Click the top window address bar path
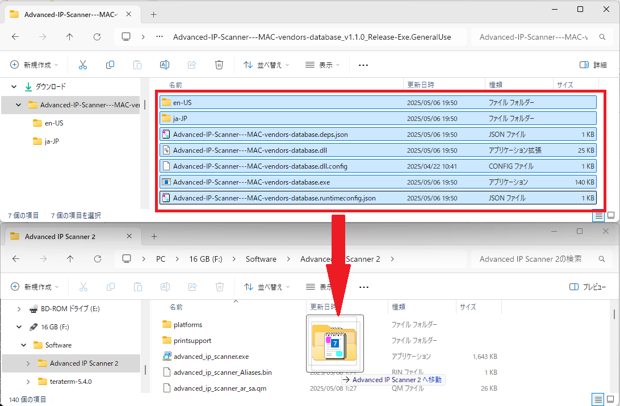620x406 pixels. point(312,37)
